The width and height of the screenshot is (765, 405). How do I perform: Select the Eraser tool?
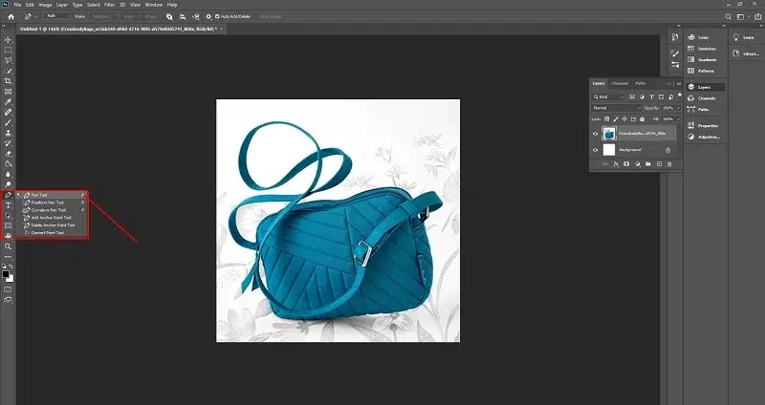tap(8, 154)
